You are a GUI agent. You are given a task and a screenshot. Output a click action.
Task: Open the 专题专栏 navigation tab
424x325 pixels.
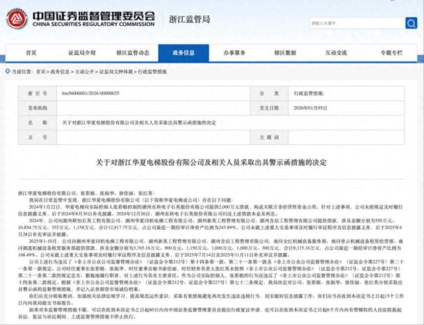(x=390, y=52)
